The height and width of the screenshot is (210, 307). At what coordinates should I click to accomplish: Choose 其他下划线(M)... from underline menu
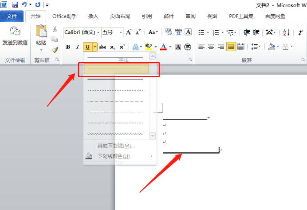[116, 146]
